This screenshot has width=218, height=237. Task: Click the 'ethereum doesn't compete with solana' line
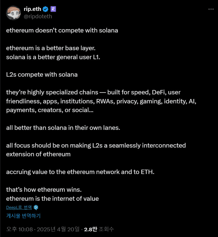(x=62, y=30)
